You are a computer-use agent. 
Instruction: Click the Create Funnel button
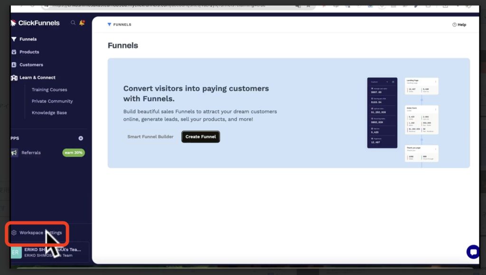coord(200,137)
